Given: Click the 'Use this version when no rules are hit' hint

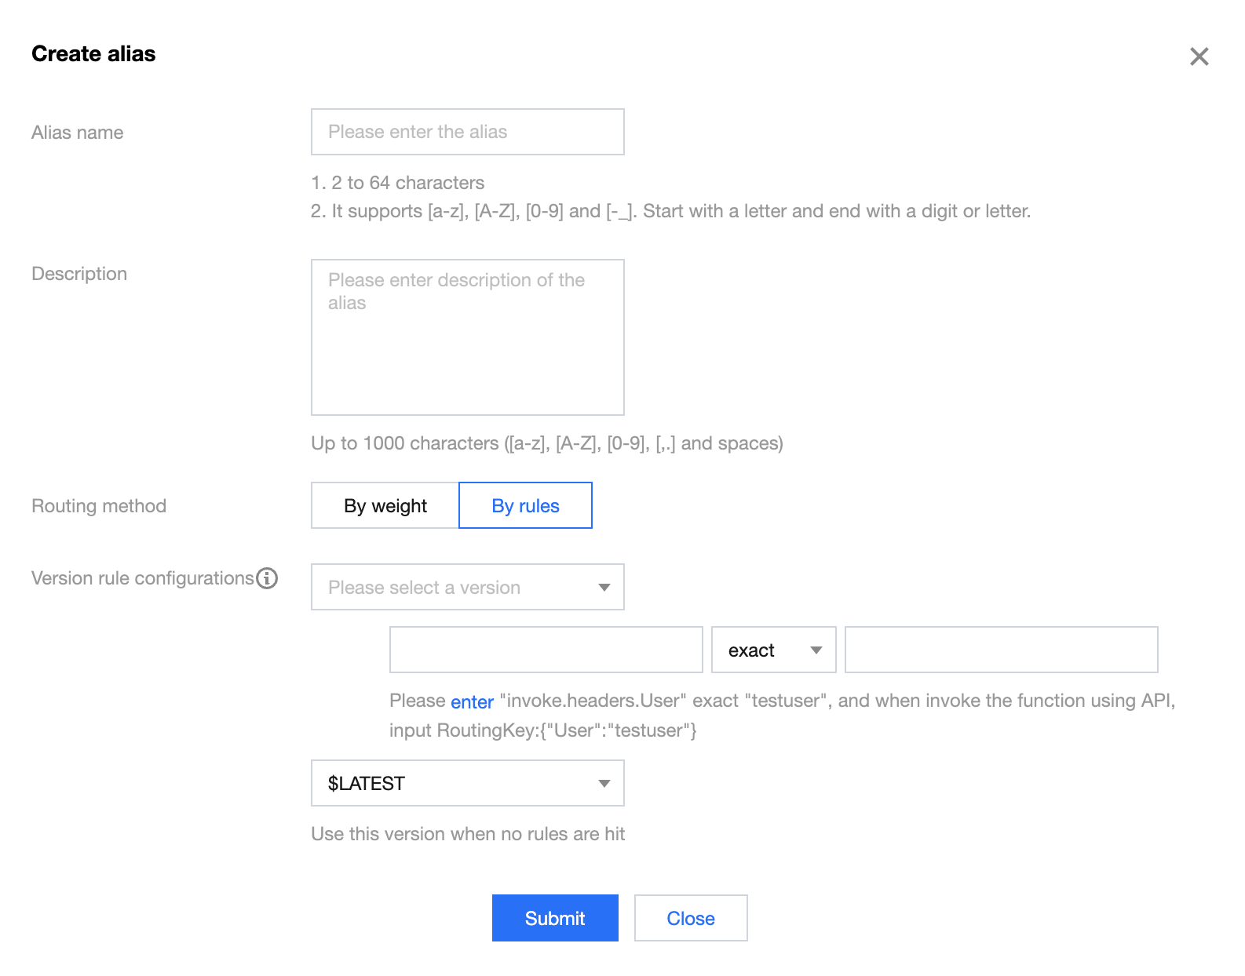Looking at the screenshot, I should click(x=468, y=834).
